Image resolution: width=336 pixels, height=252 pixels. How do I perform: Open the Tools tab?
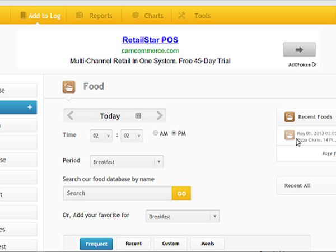(194, 16)
